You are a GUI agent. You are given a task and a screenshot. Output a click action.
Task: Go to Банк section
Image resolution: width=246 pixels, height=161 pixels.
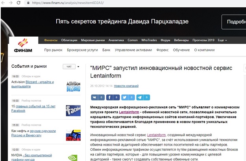[106, 50]
